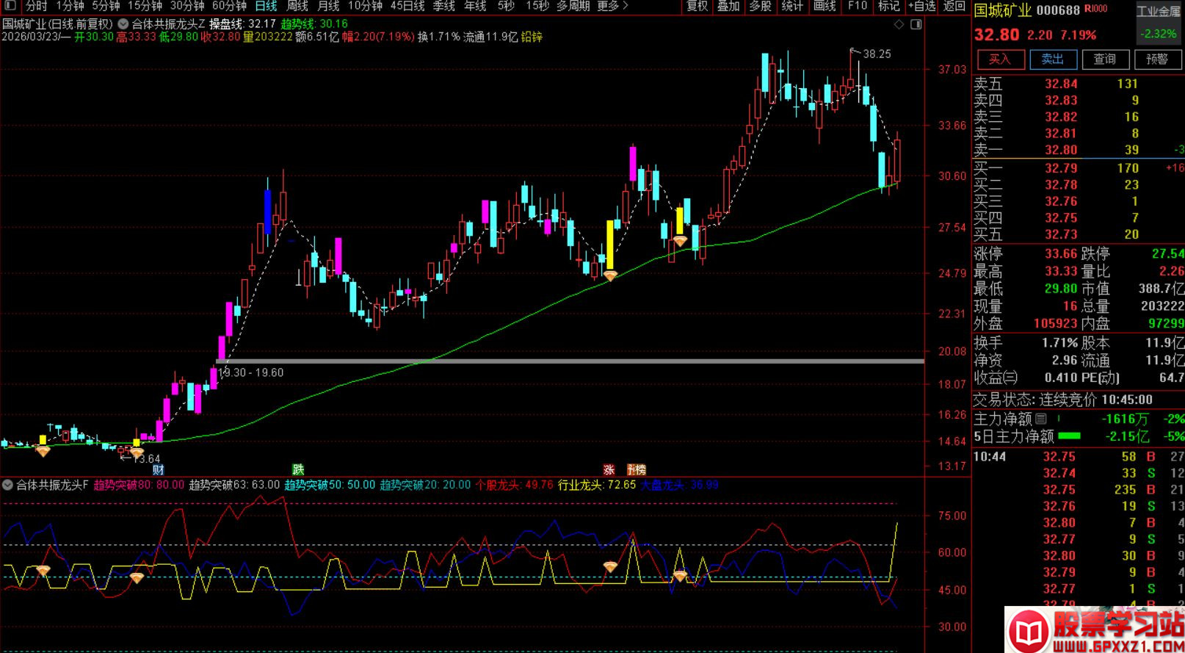
Task: Switch to 1分钟 period
Action: click(x=70, y=6)
